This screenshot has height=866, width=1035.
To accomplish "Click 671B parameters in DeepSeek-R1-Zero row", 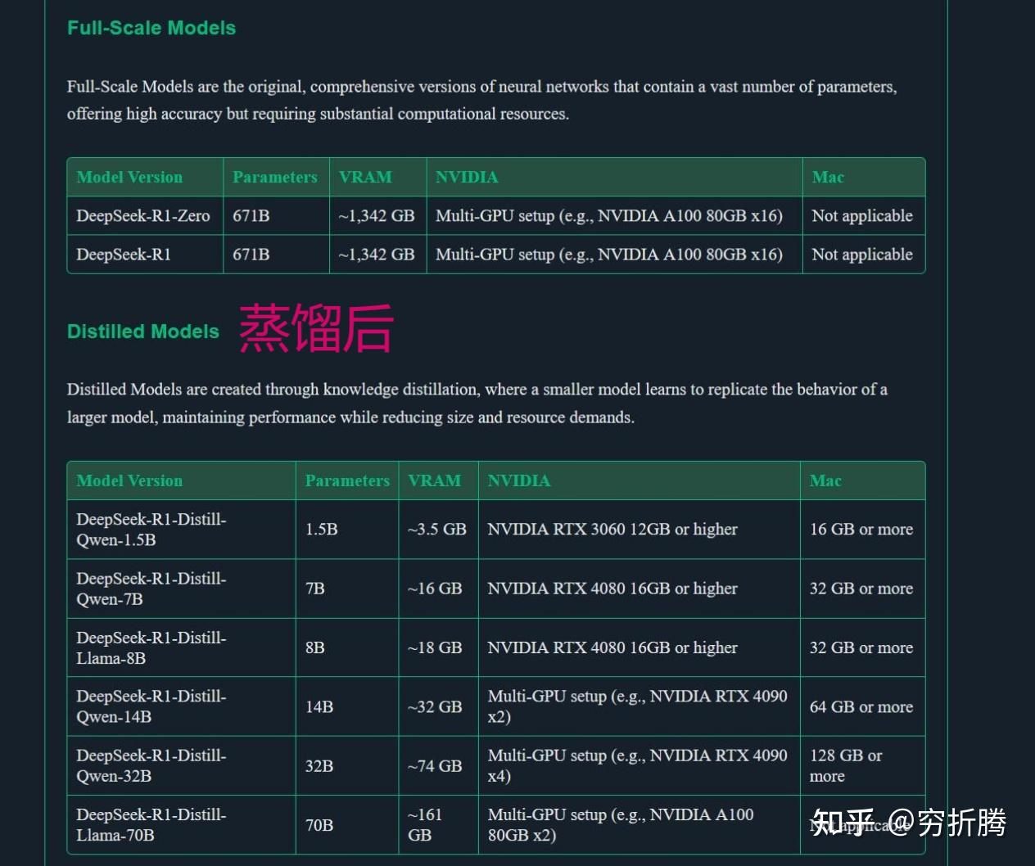I will 251,216.
